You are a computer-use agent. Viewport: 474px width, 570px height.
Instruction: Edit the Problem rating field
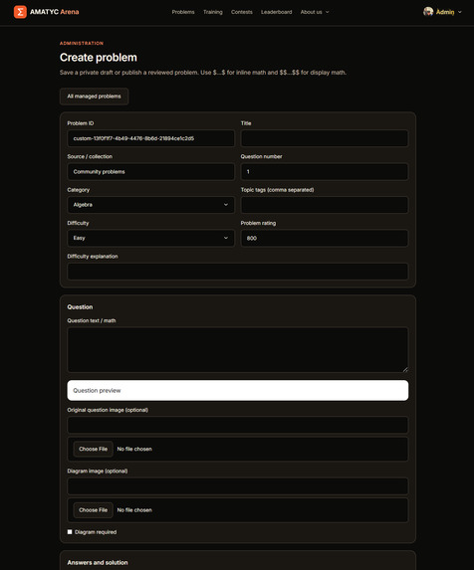324,238
